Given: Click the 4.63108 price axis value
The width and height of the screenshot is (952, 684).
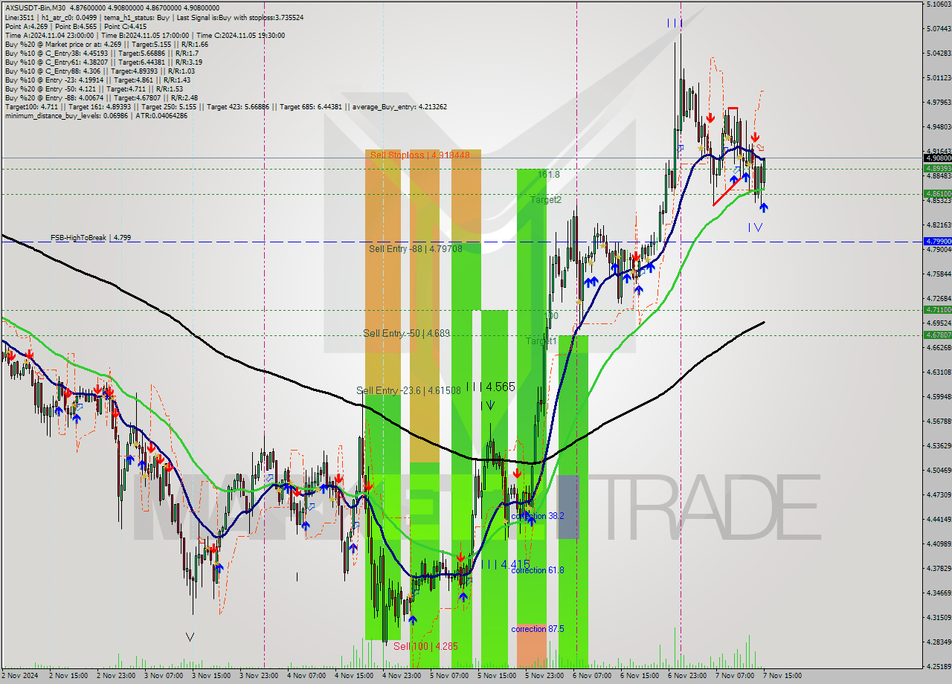Looking at the screenshot, I should tap(939, 372).
